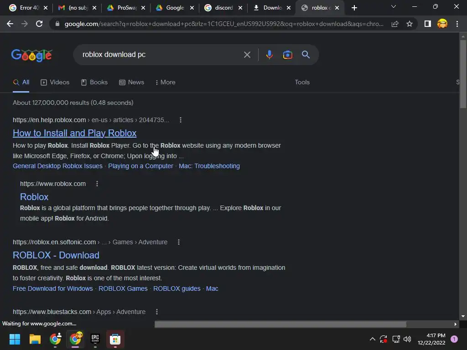
Task: Start a voice search with the microphone
Action: (269, 55)
